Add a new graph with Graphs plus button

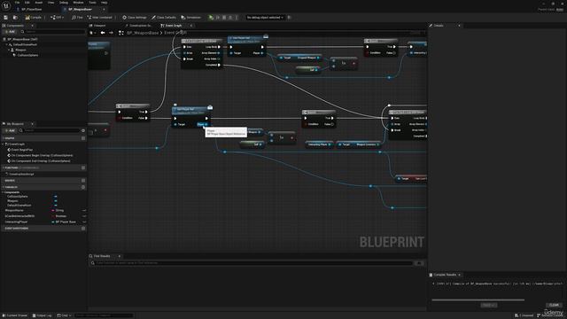[83, 138]
